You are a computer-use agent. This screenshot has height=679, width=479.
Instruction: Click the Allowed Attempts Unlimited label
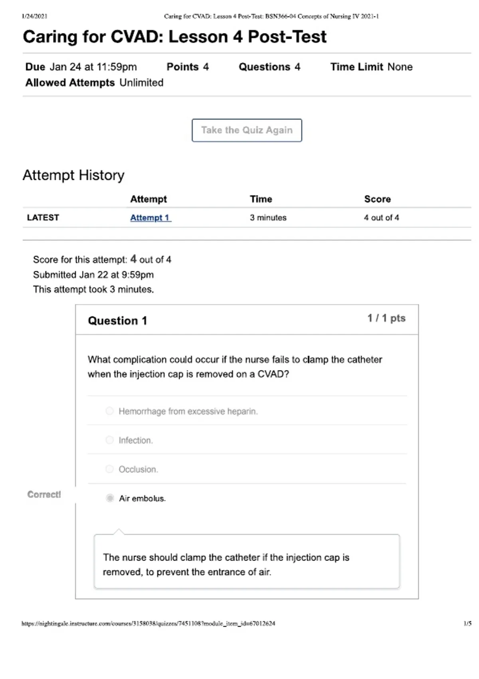[x=95, y=83]
